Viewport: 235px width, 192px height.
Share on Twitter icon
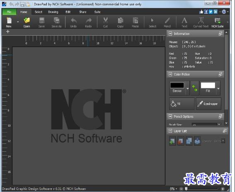coord(211,12)
